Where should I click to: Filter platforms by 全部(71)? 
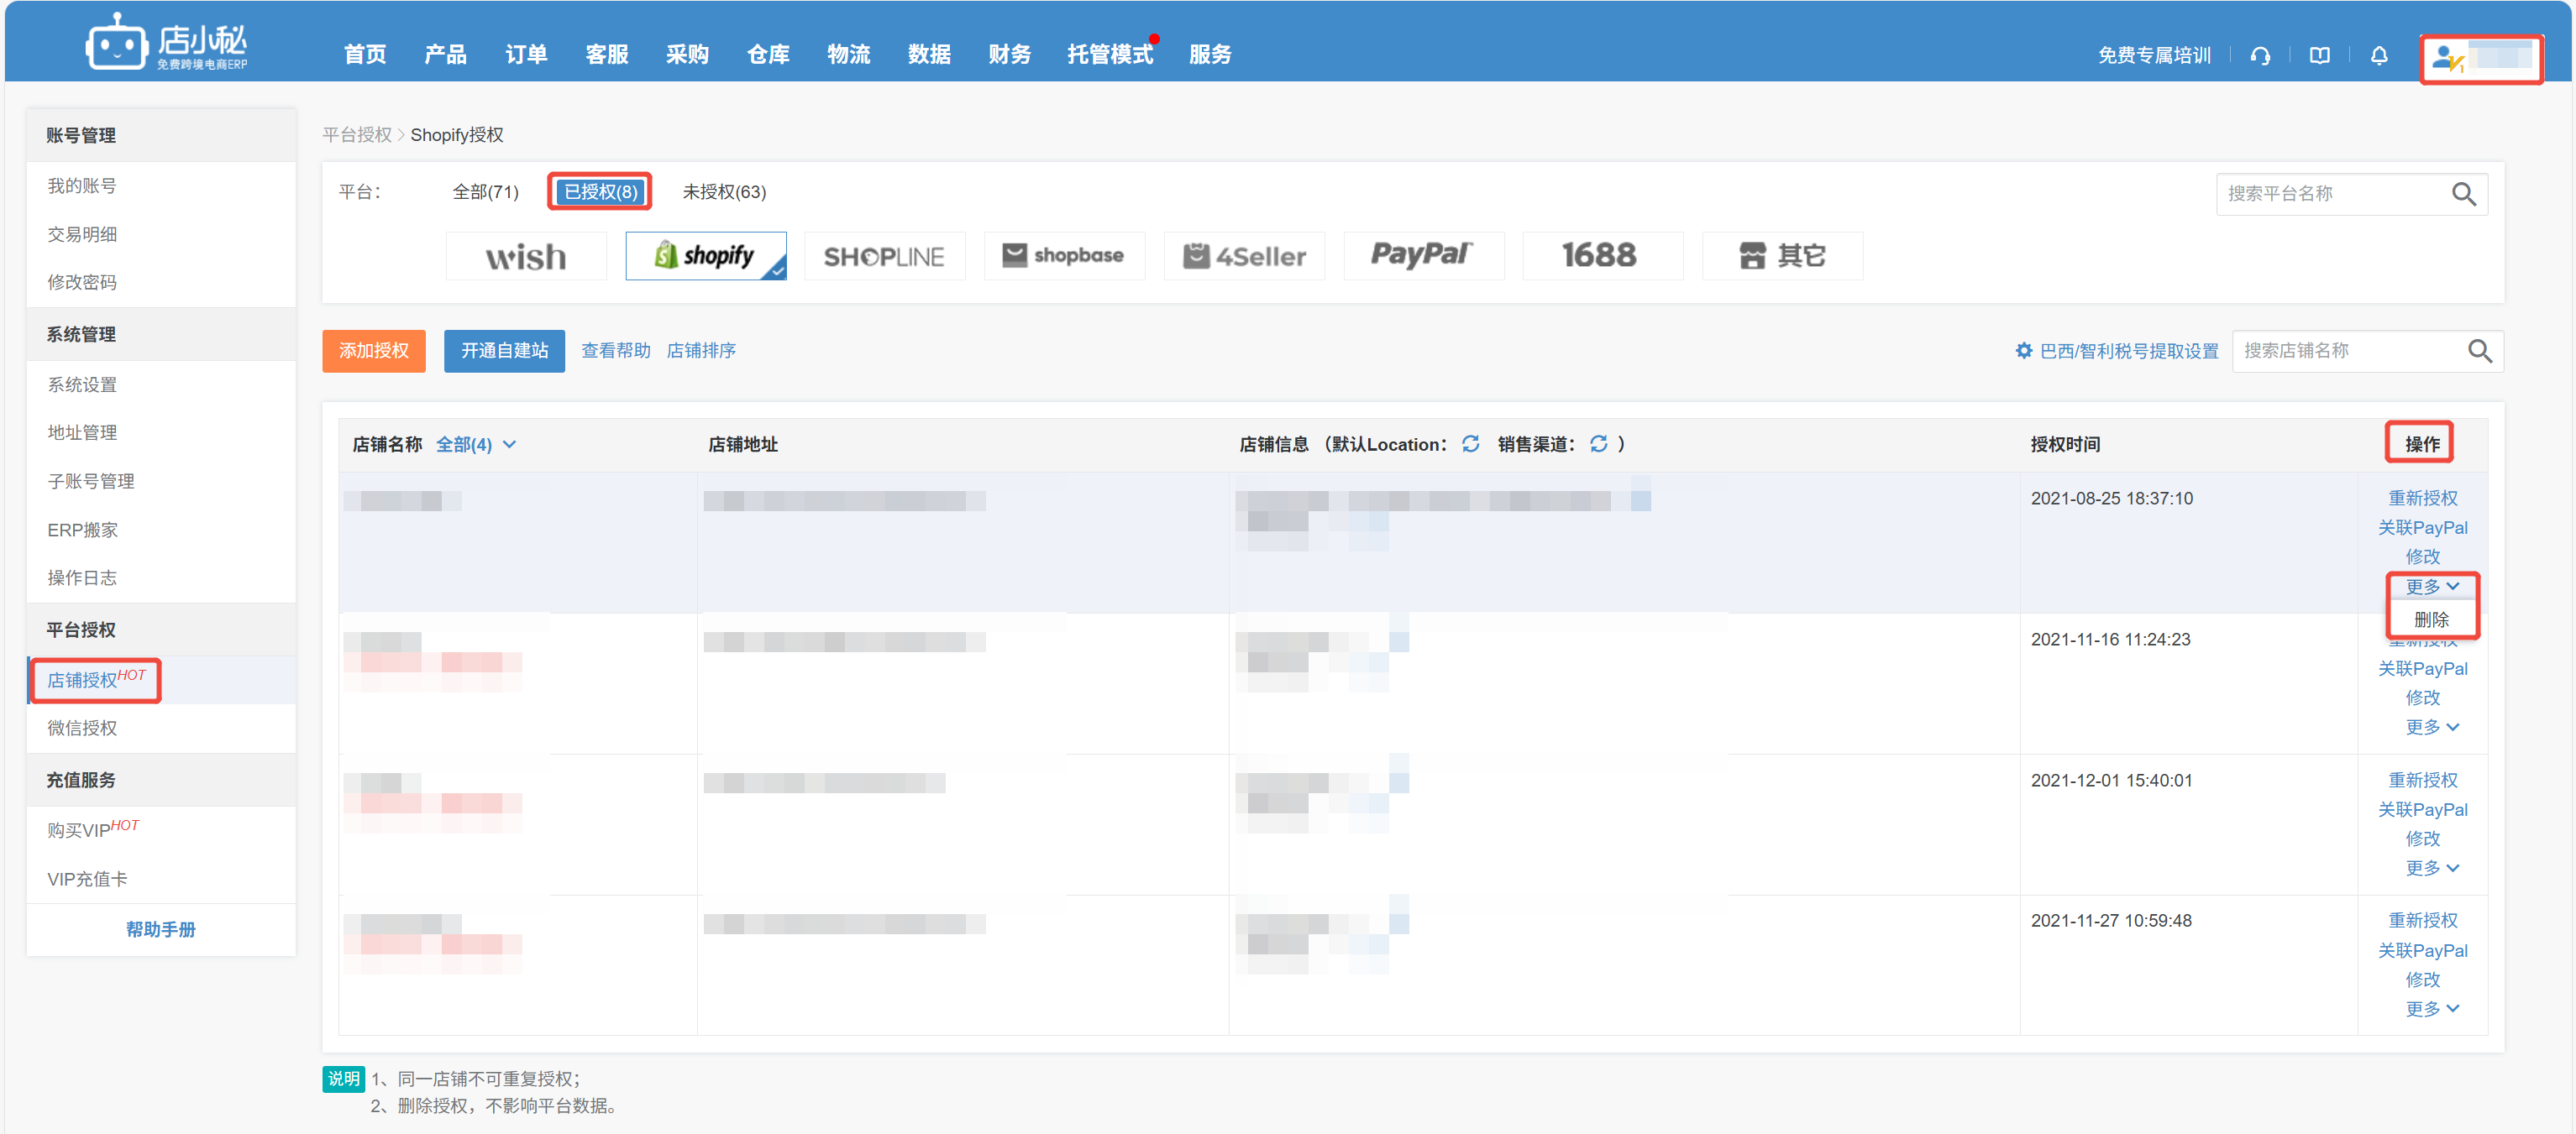(485, 192)
